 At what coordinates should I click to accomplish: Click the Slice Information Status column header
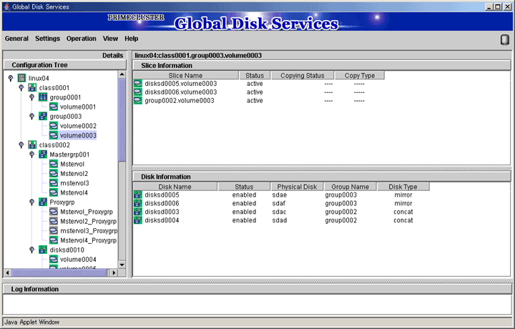click(255, 76)
